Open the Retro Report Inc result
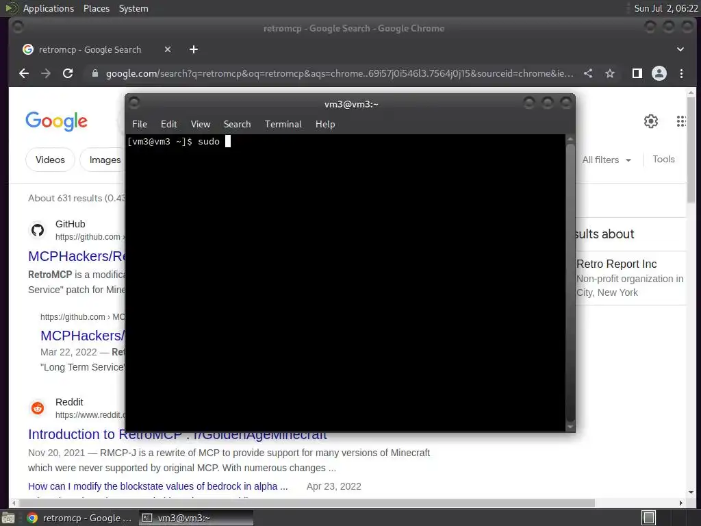 [617, 264]
